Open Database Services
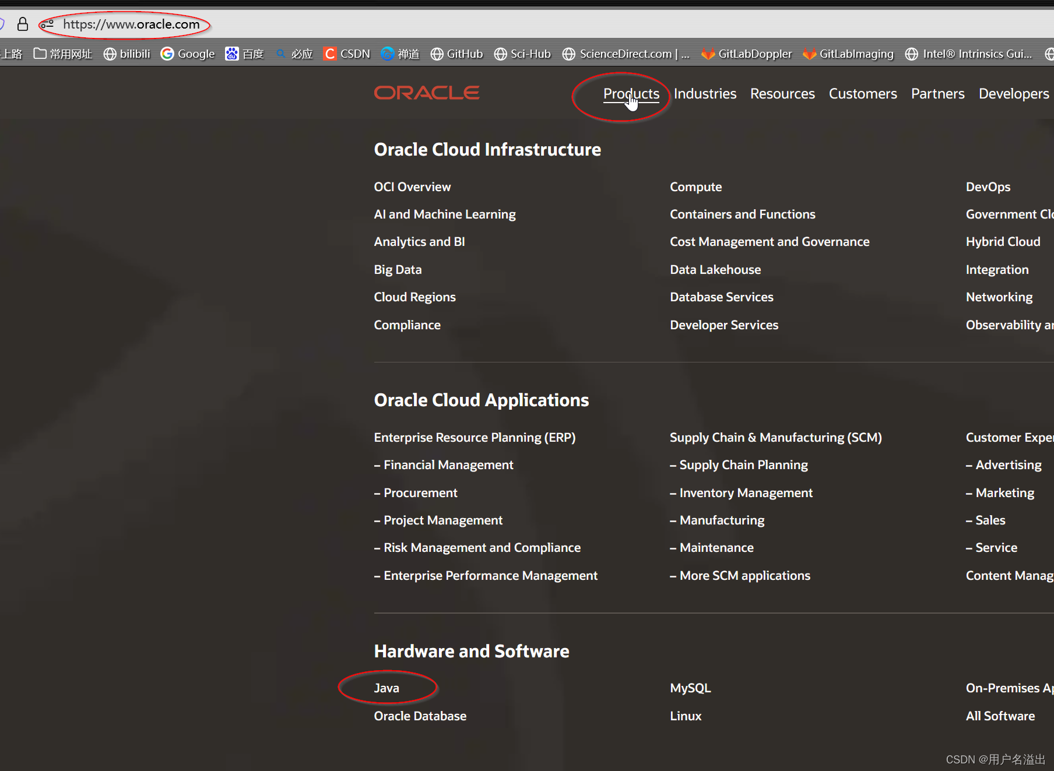1054x771 pixels. tap(721, 297)
